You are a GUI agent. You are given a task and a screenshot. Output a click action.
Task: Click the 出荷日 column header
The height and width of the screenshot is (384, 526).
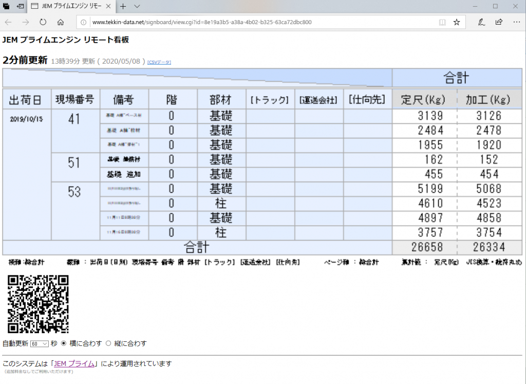[x=27, y=99]
